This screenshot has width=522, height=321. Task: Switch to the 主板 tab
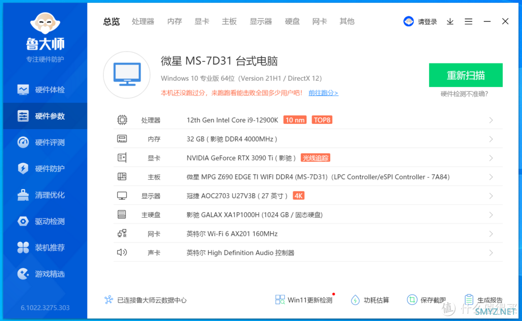(229, 22)
